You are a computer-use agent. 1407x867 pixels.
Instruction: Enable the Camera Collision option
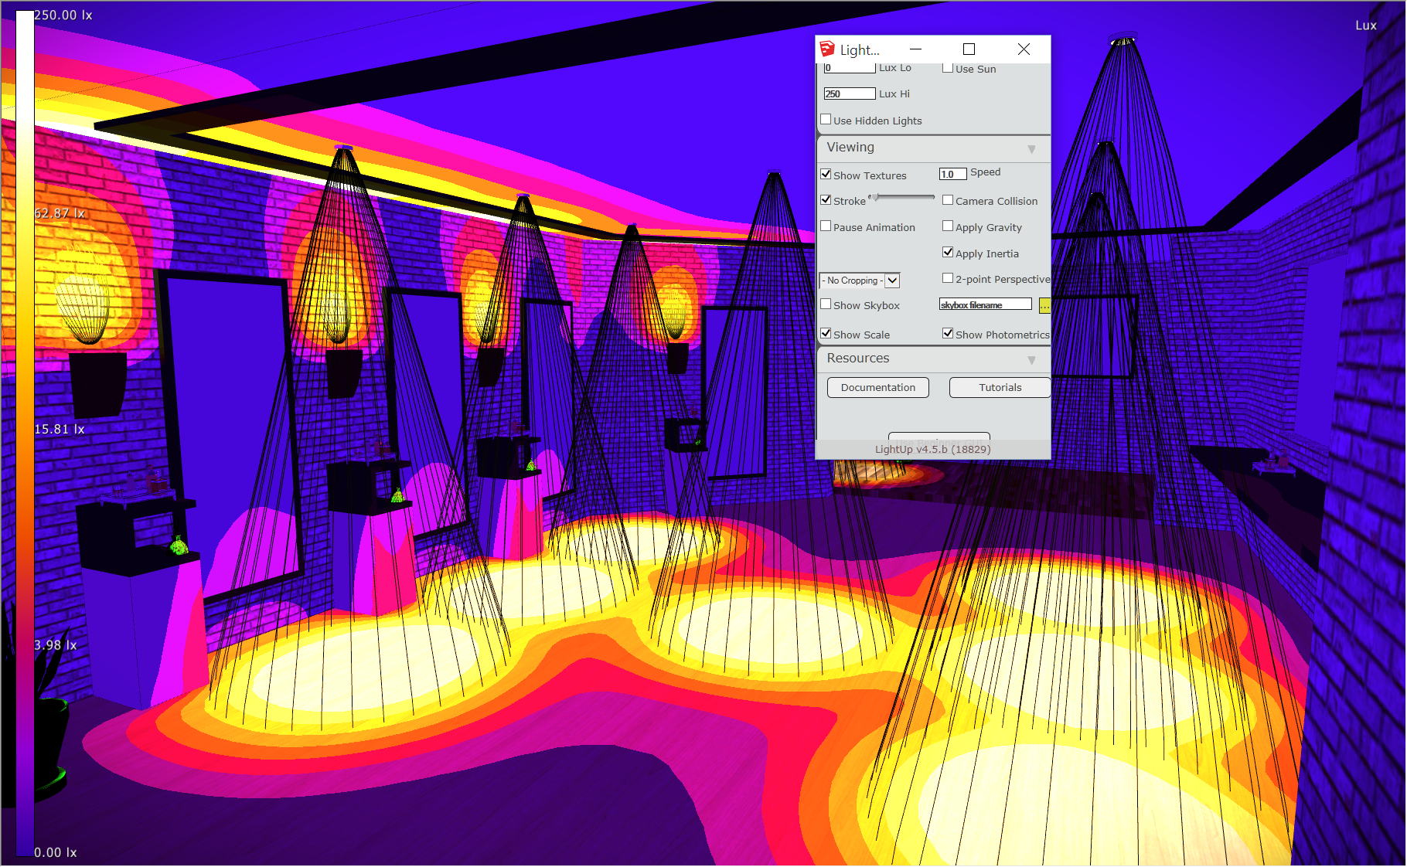click(x=948, y=200)
